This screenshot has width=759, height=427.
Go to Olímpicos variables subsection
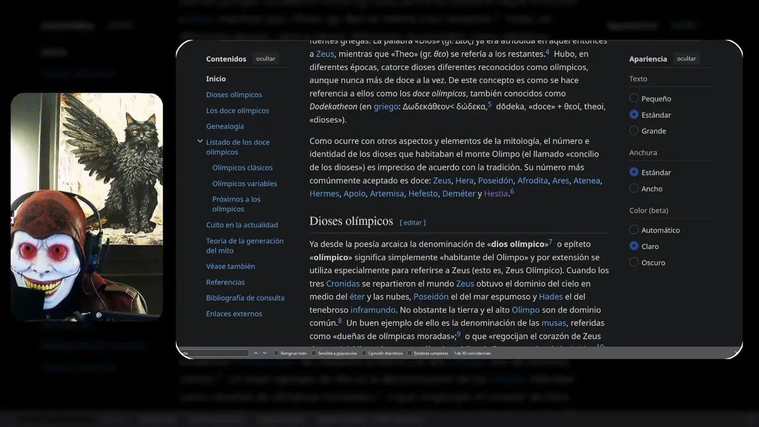click(244, 183)
